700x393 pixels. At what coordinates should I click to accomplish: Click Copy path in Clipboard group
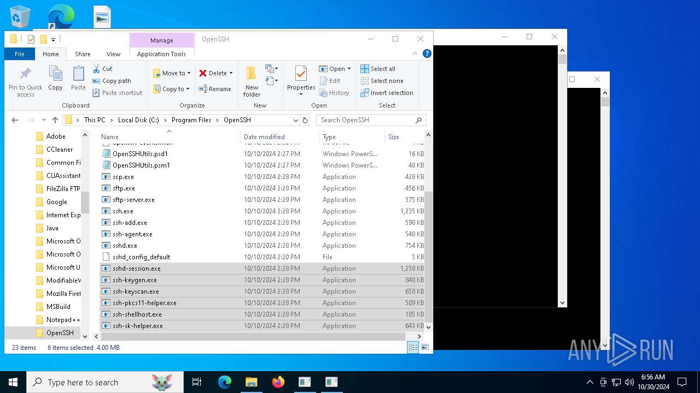pos(112,81)
